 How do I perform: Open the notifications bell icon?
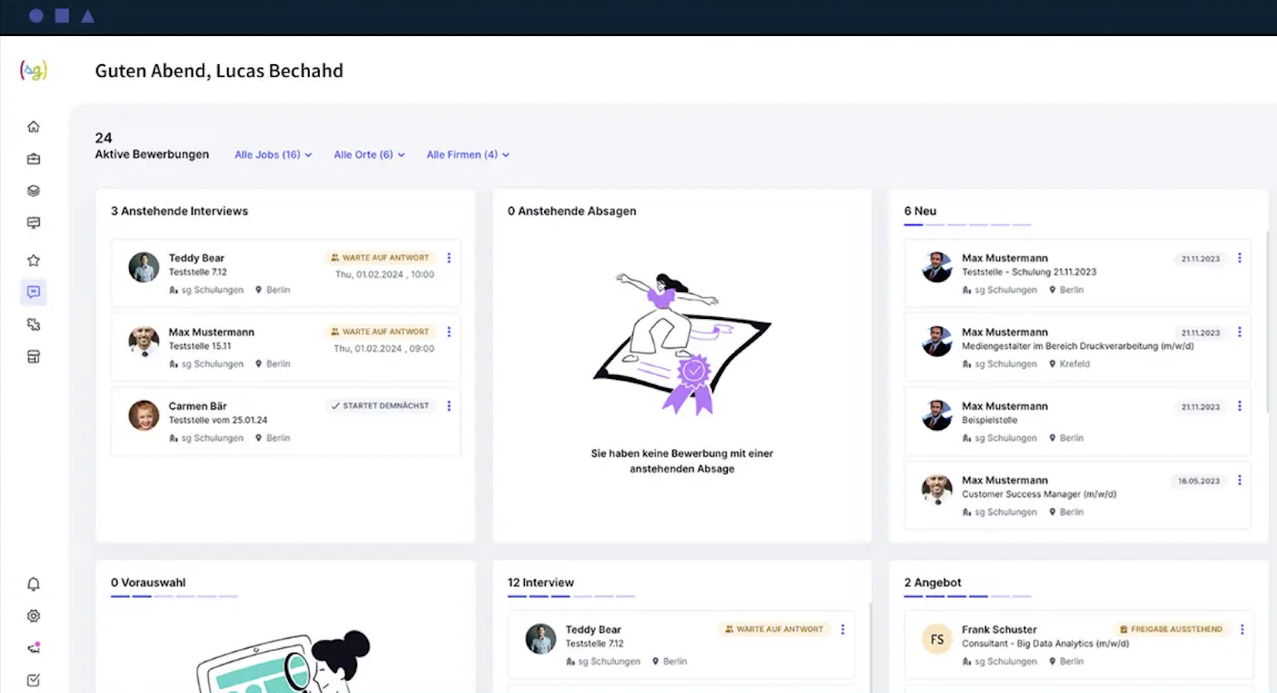[33, 584]
